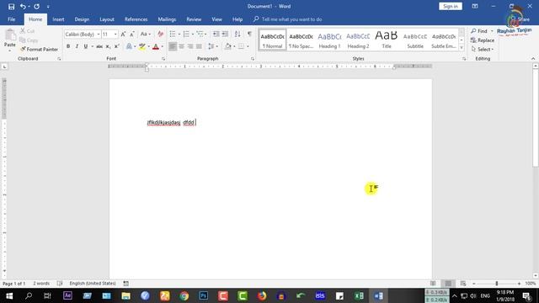539x303 pixels.
Task: Open Clipboard pane launcher
Action: click(59, 59)
